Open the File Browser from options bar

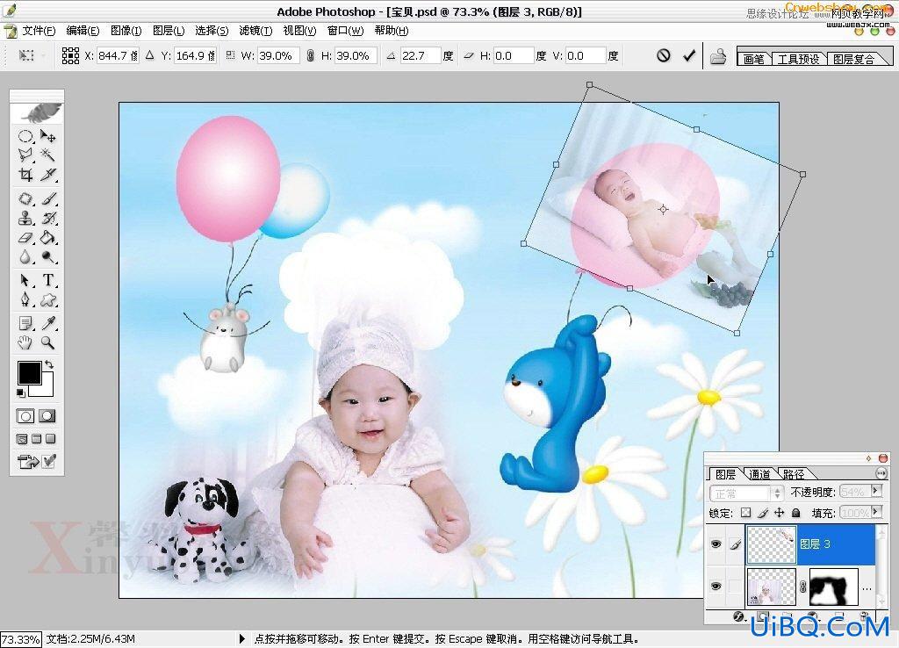pos(718,56)
